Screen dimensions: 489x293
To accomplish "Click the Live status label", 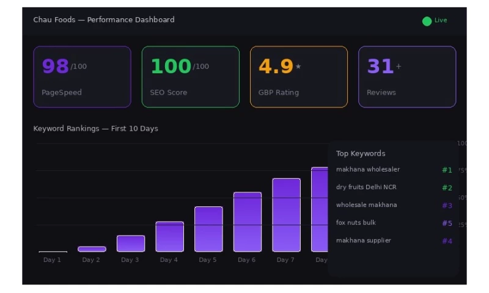I will pos(441,20).
